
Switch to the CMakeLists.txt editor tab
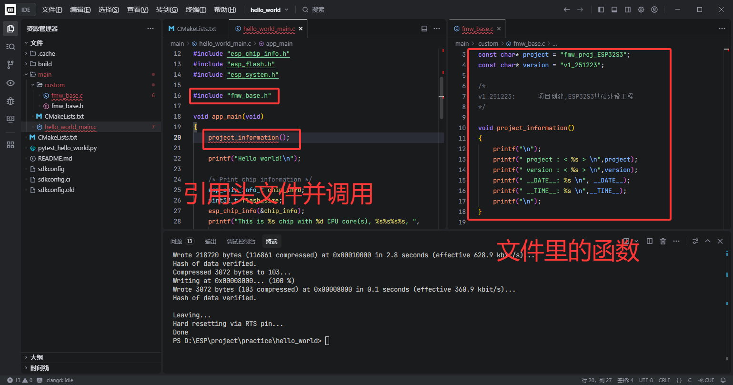[196, 29]
